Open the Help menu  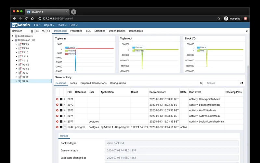[x=73, y=25]
